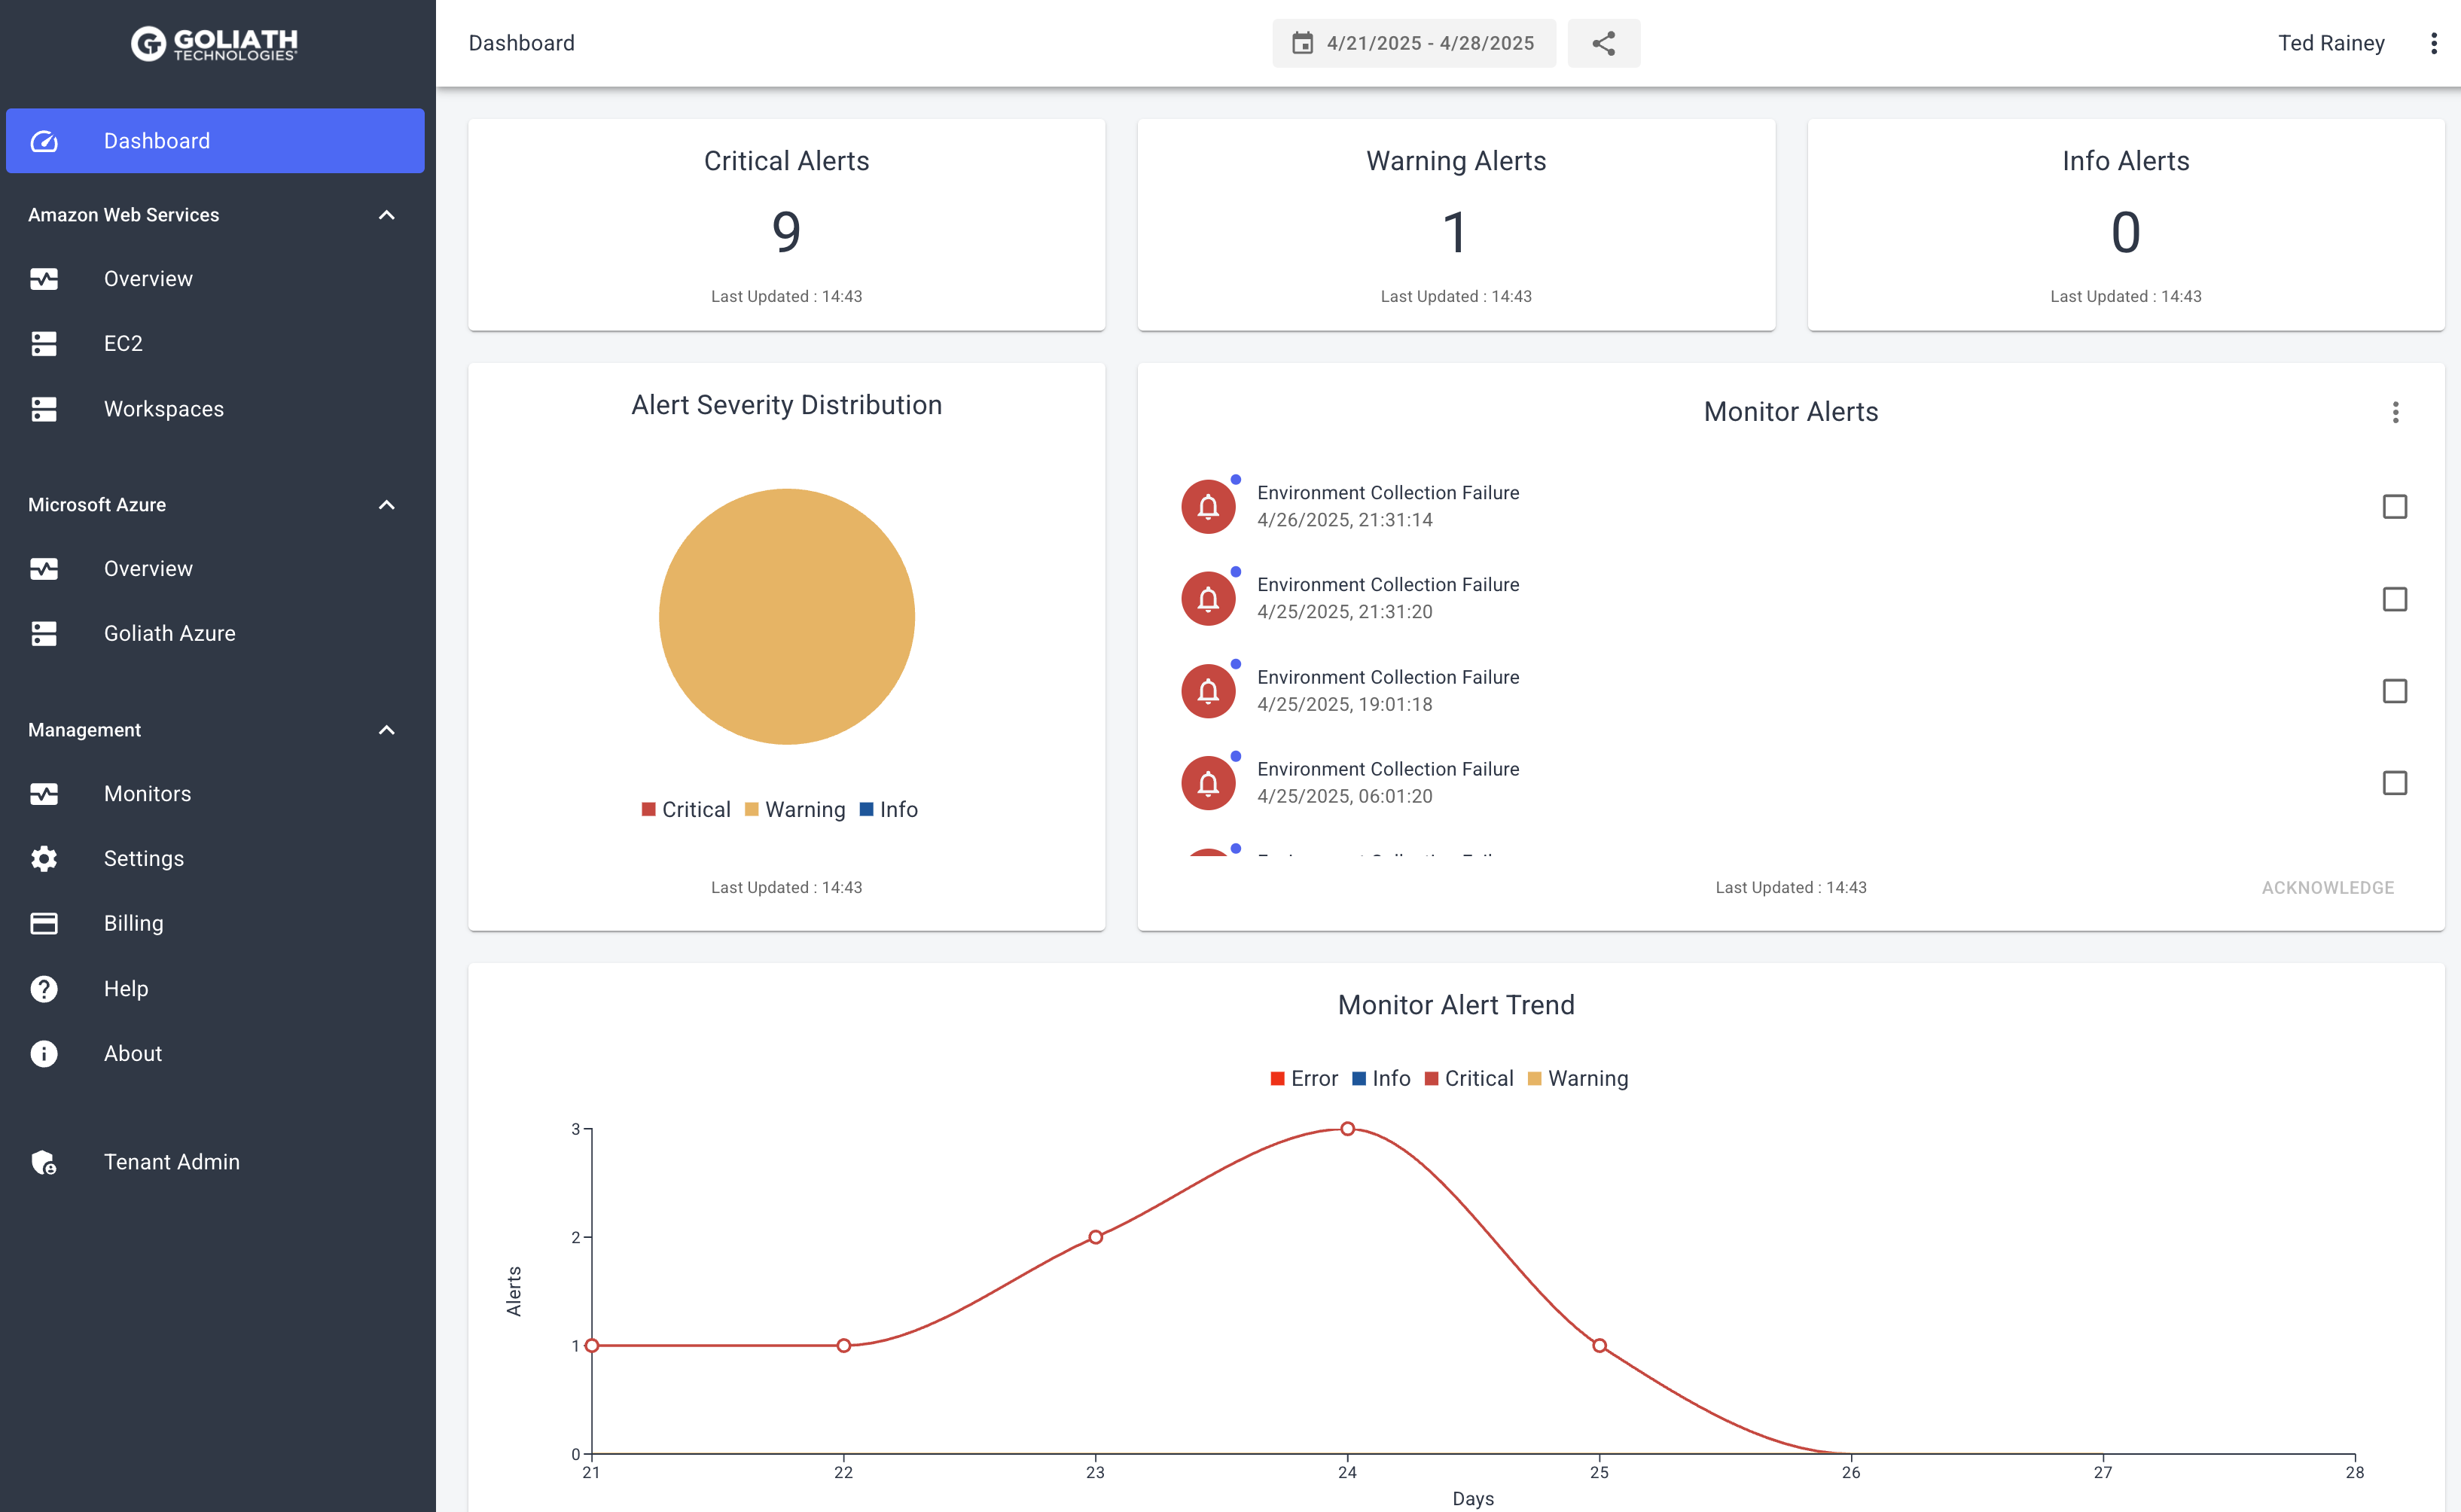Open the EC2 section via its icon
Image resolution: width=2461 pixels, height=1512 pixels.
click(44, 343)
